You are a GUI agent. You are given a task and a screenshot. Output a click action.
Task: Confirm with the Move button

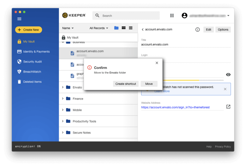tap(149, 84)
